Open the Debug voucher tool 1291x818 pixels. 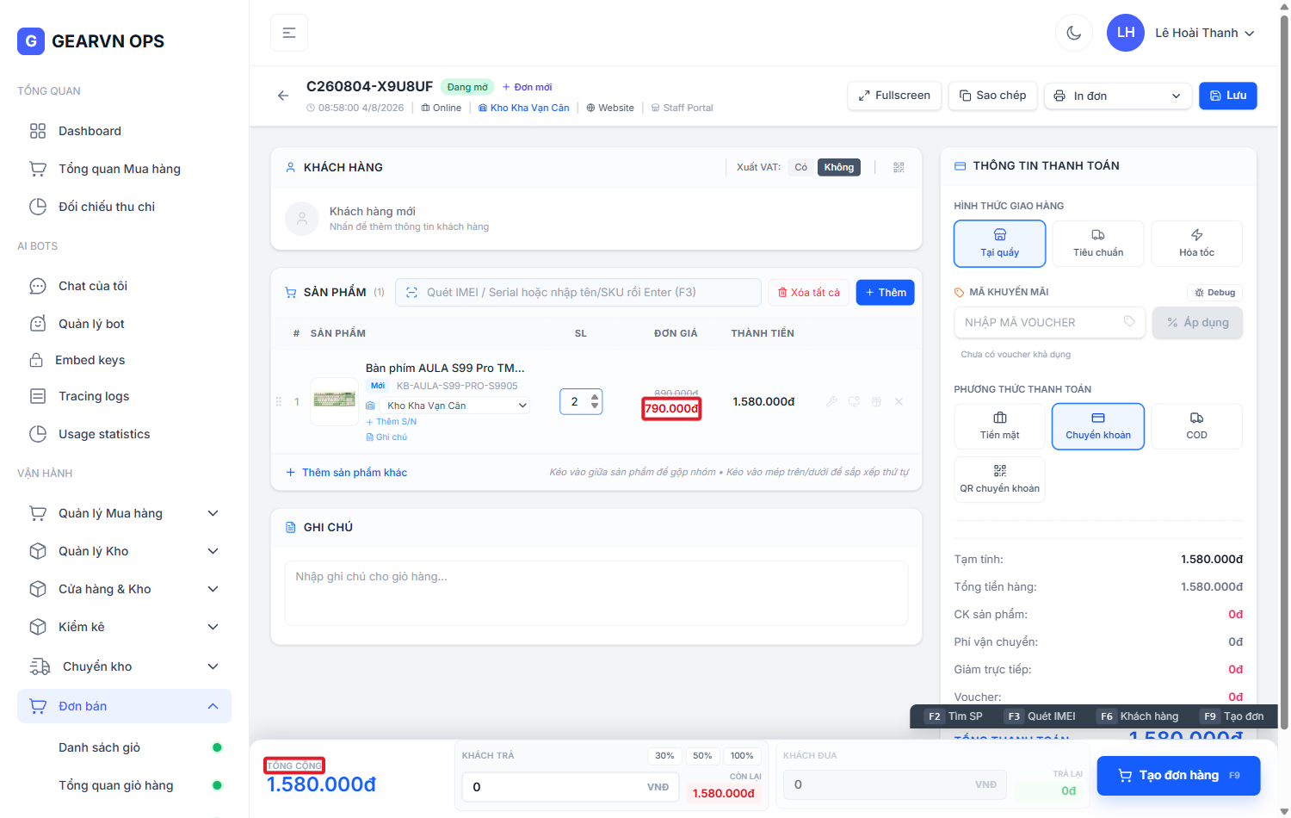point(1214,293)
